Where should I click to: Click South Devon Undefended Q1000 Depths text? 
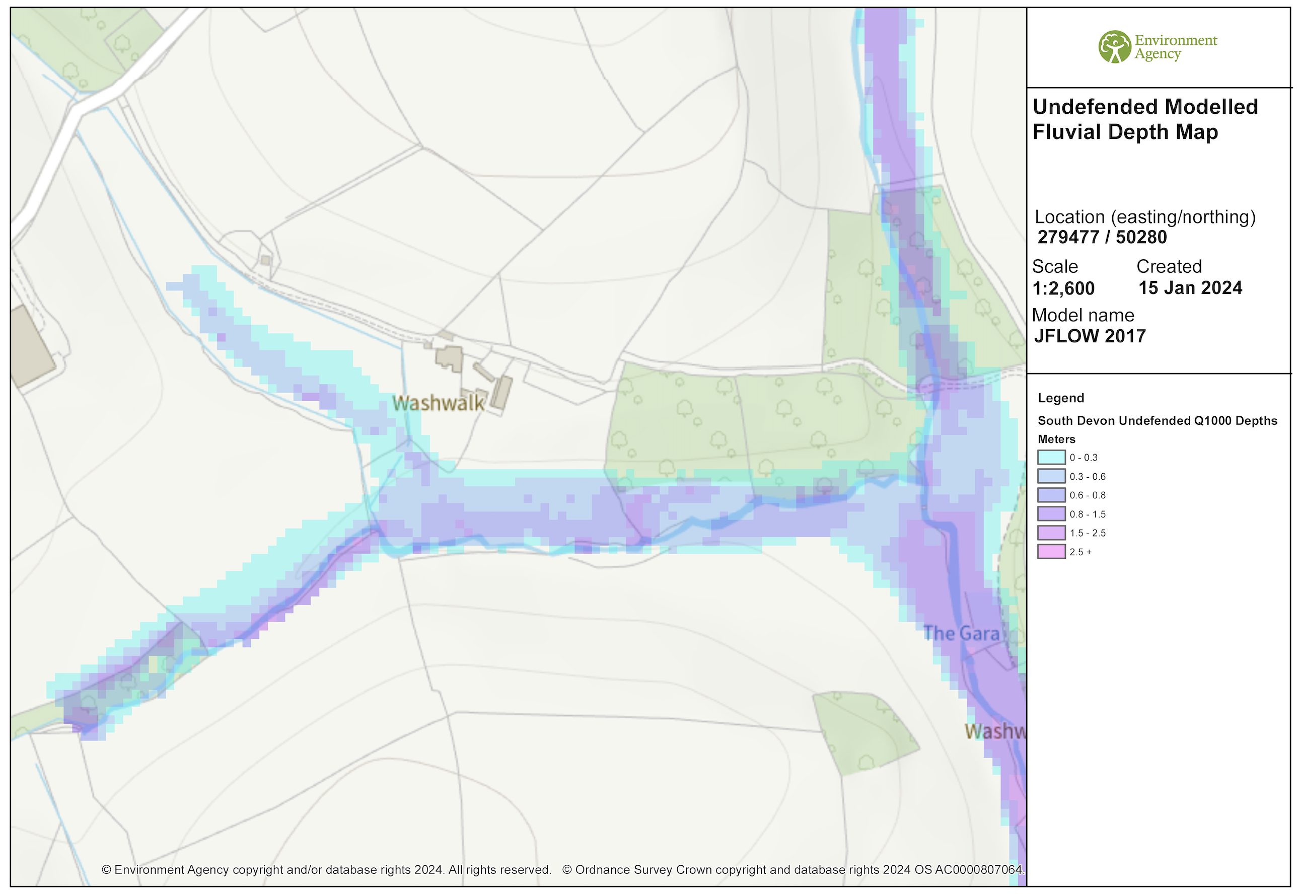(x=1157, y=421)
